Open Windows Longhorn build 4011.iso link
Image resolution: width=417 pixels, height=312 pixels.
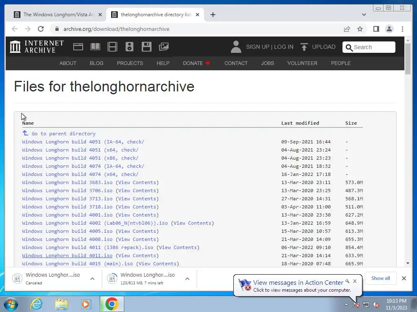point(67,256)
